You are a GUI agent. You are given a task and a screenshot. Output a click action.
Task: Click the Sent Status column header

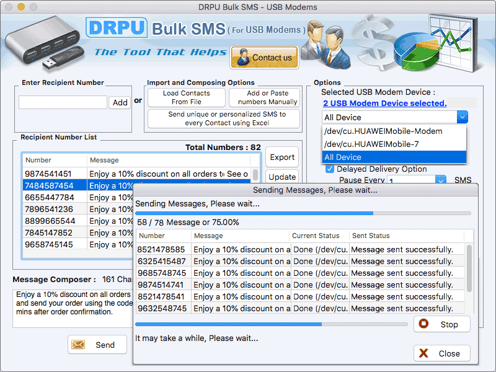click(x=407, y=236)
